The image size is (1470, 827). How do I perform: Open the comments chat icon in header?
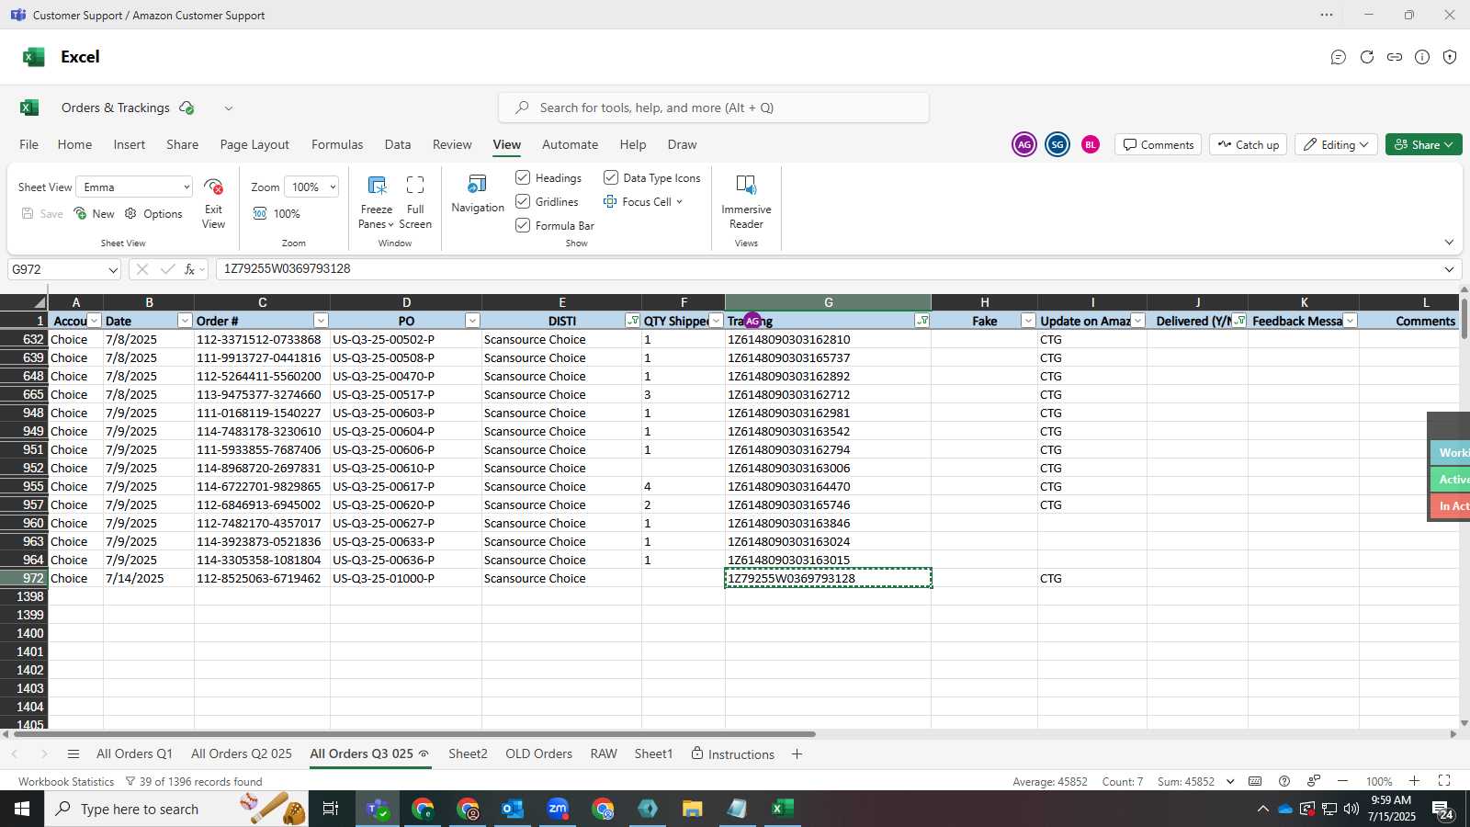[1339, 57]
